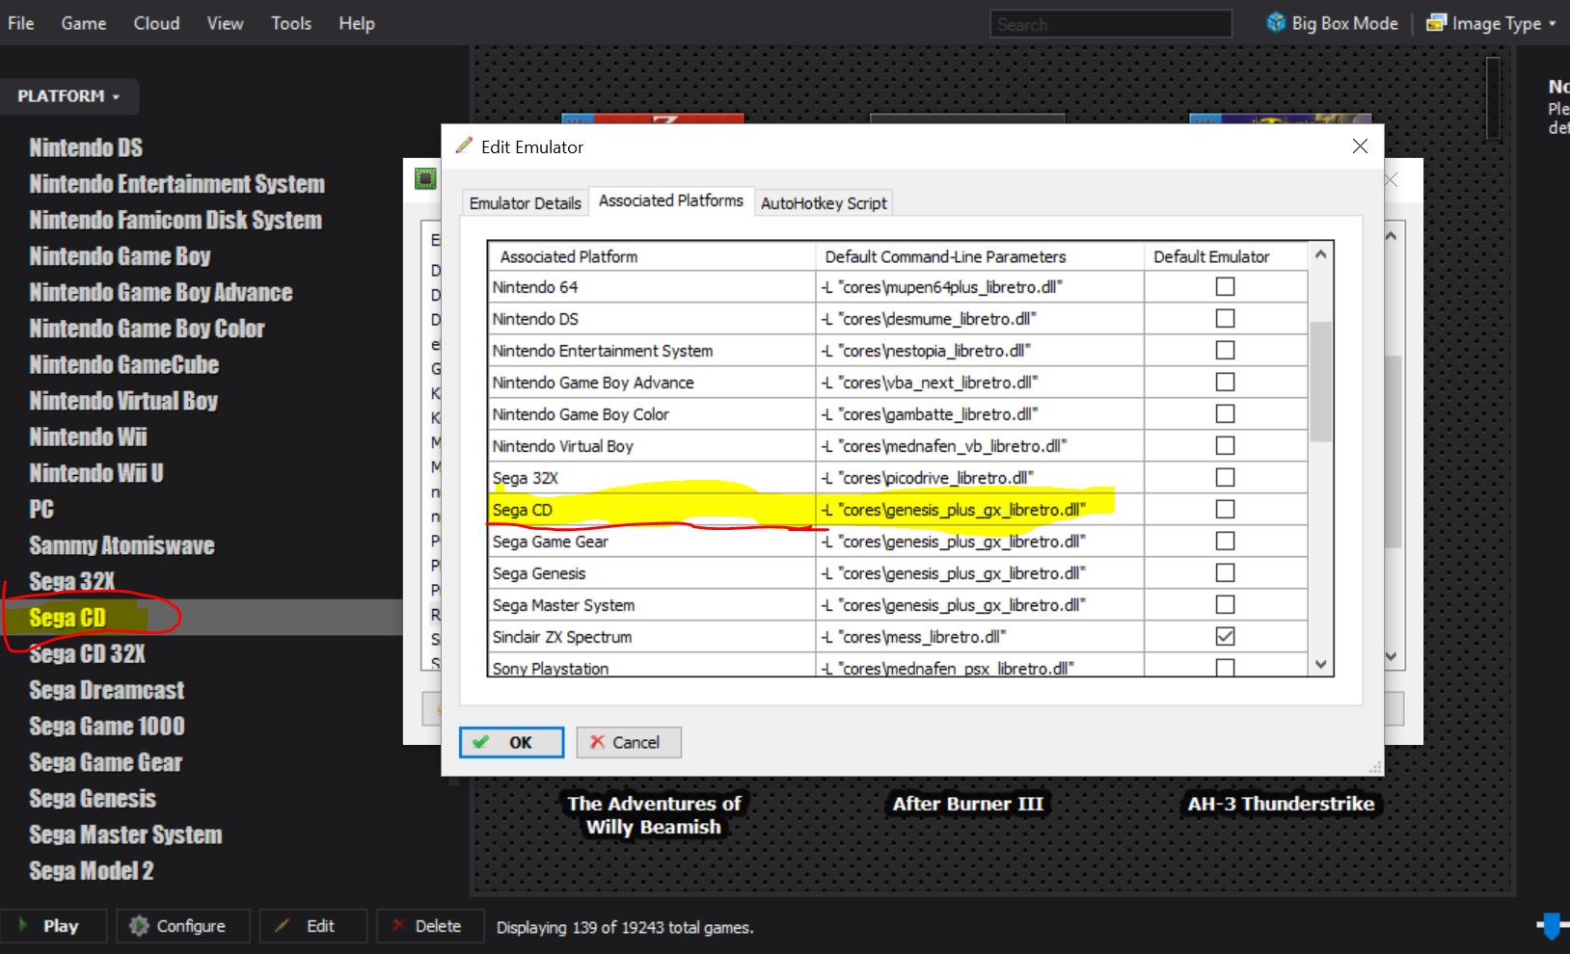The height and width of the screenshot is (954, 1570).
Task: Click the Associated Platform column header
Action: coord(652,256)
